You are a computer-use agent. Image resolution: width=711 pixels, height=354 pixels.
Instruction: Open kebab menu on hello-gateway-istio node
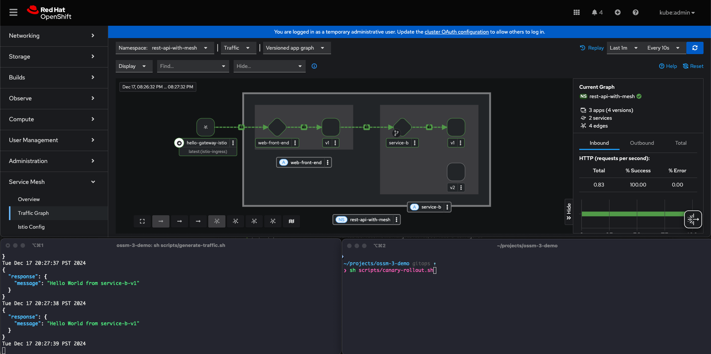[233, 143]
